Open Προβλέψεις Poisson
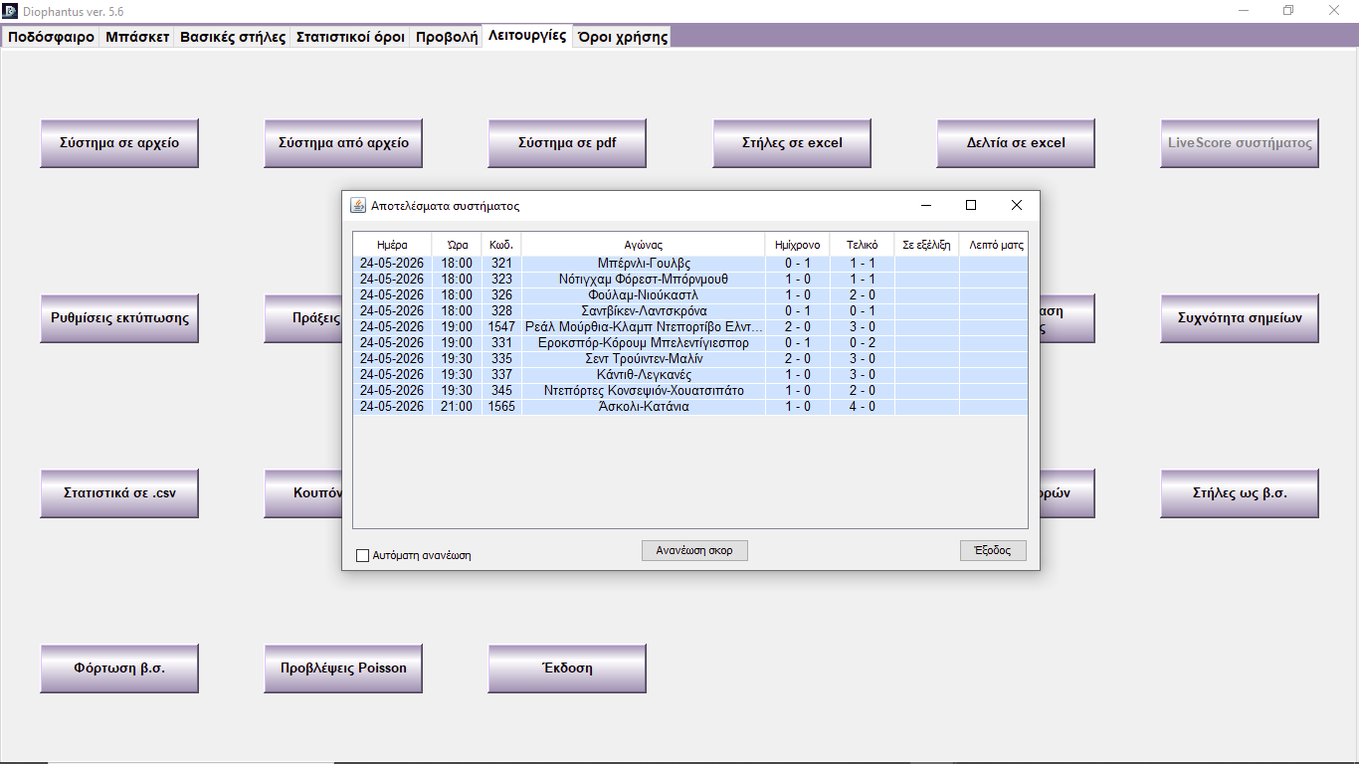Viewport: 1359px width, 764px height. (x=343, y=668)
